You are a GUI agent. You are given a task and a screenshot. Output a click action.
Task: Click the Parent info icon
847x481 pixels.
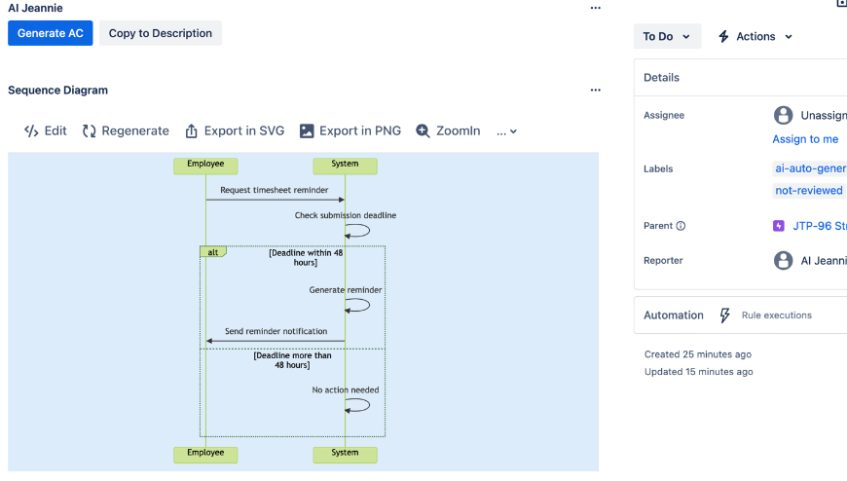pyautogui.click(x=681, y=226)
